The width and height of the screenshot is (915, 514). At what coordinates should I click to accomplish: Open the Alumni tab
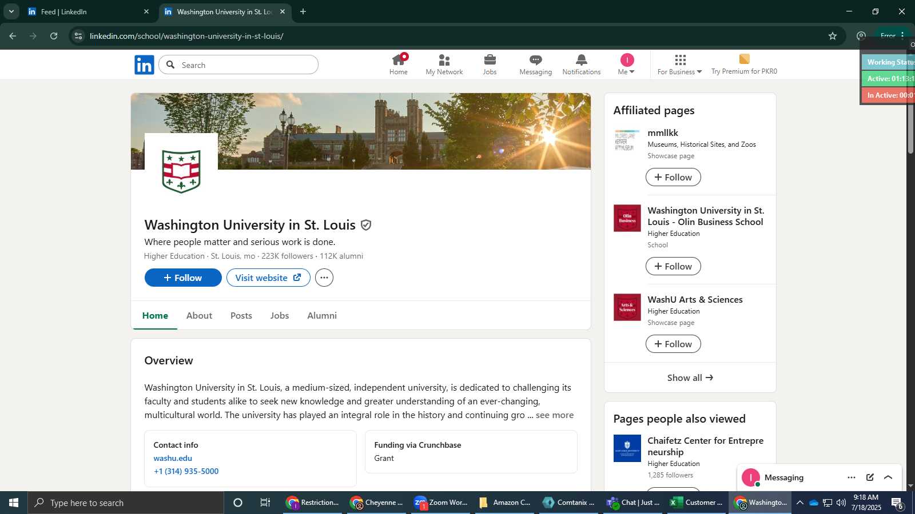click(x=322, y=315)
